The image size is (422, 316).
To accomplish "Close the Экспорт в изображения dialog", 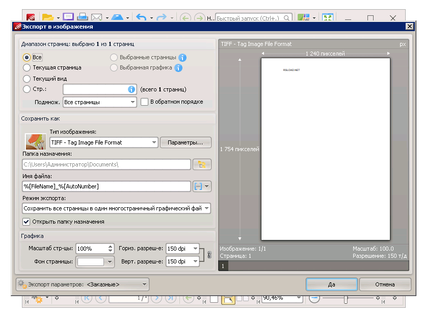I will [x=409, y=27].
